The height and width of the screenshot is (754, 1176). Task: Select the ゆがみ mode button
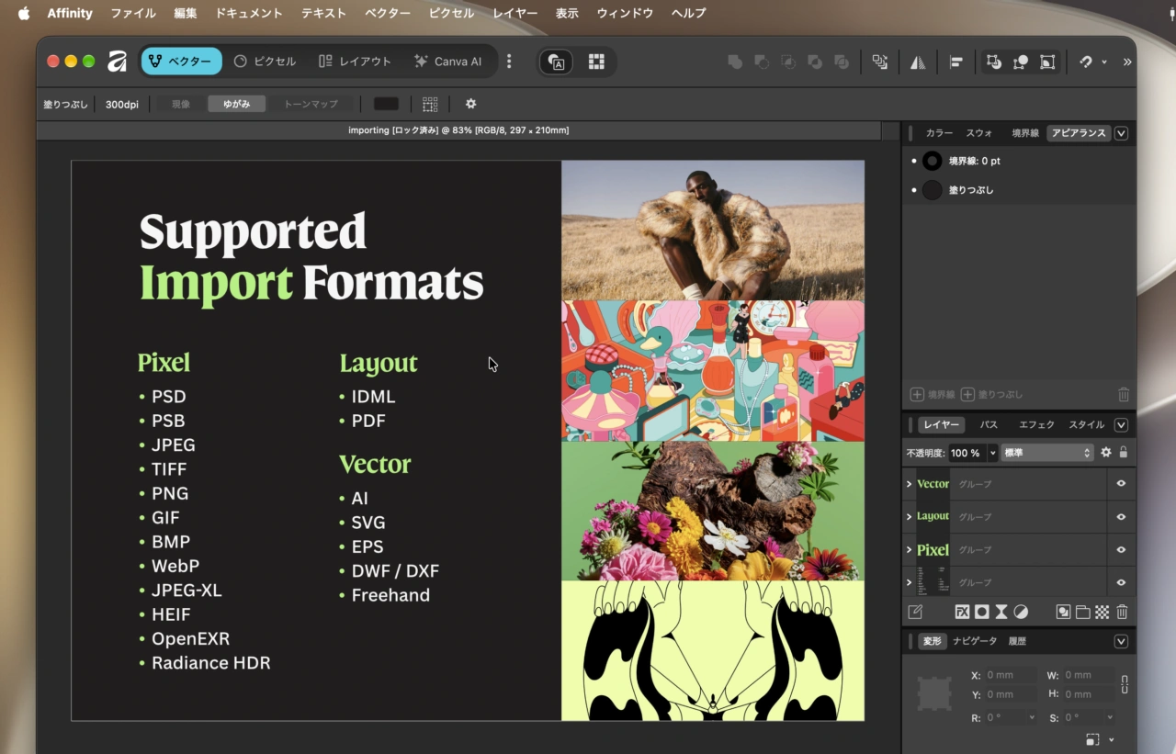236,104
